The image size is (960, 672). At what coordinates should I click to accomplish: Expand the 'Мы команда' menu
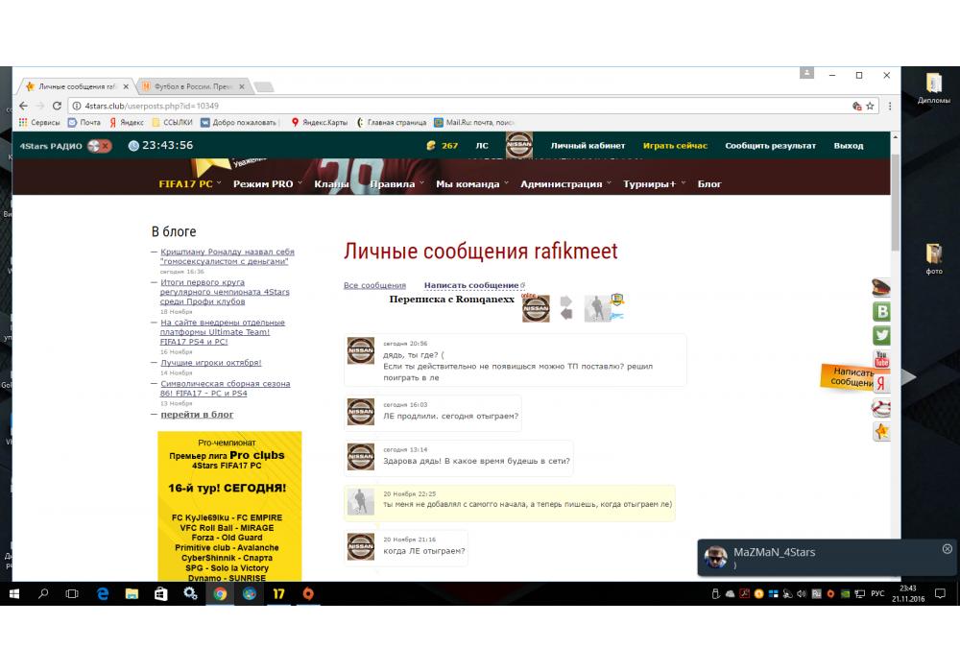point(472,183)
